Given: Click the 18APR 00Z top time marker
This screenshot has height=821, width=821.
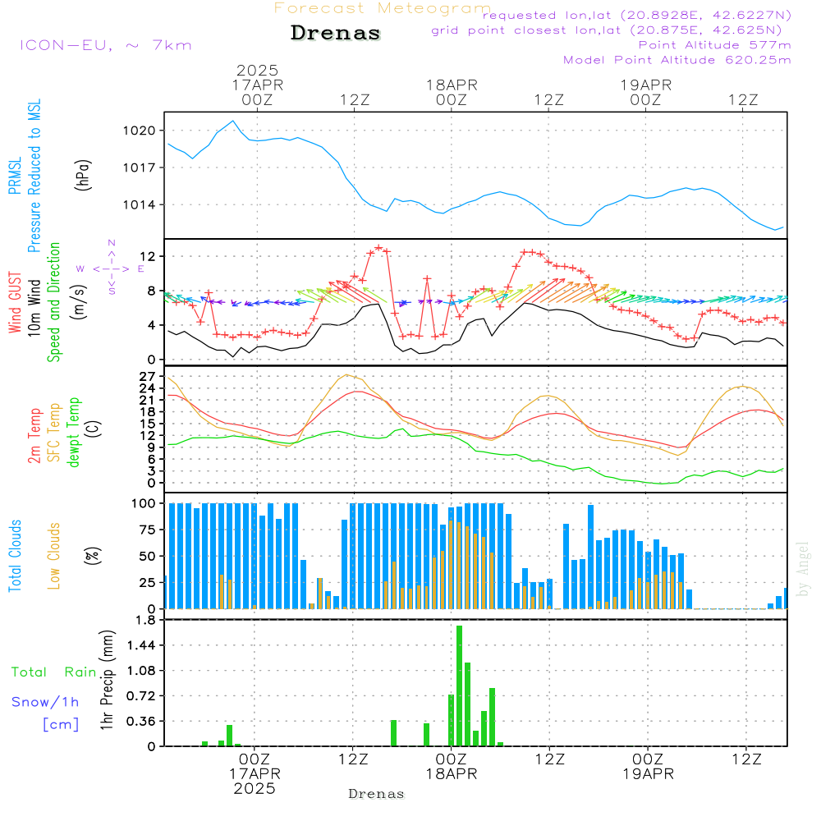Looking at the screenshot, I should pos(451,92).
